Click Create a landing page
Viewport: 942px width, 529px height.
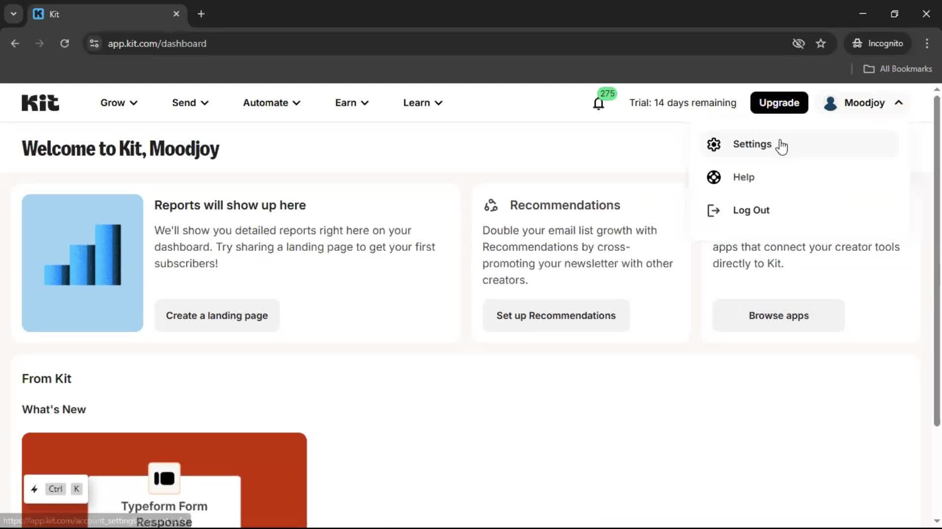coord(216,315)
